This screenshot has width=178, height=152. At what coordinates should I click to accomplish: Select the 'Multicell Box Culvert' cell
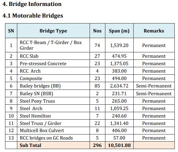pyautogui.click(x=53, y=131)
